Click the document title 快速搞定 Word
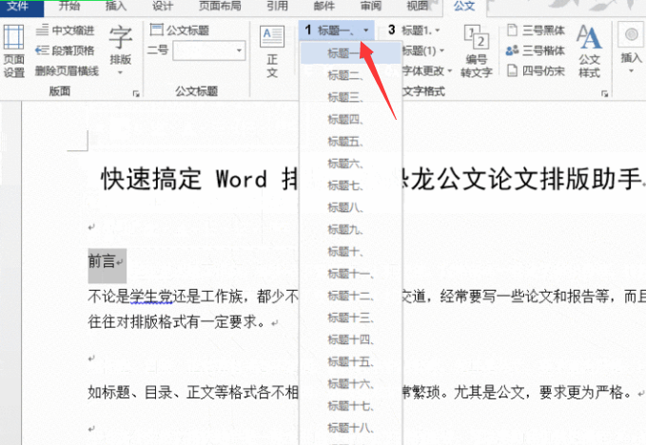 [184, 179]
